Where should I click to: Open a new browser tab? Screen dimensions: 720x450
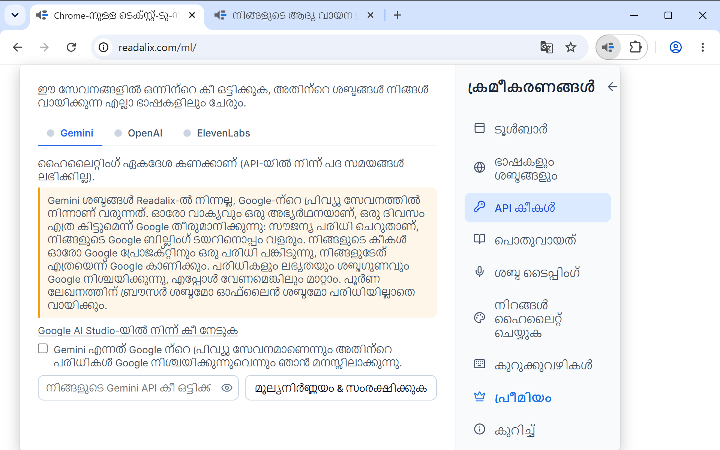(397, 15)
